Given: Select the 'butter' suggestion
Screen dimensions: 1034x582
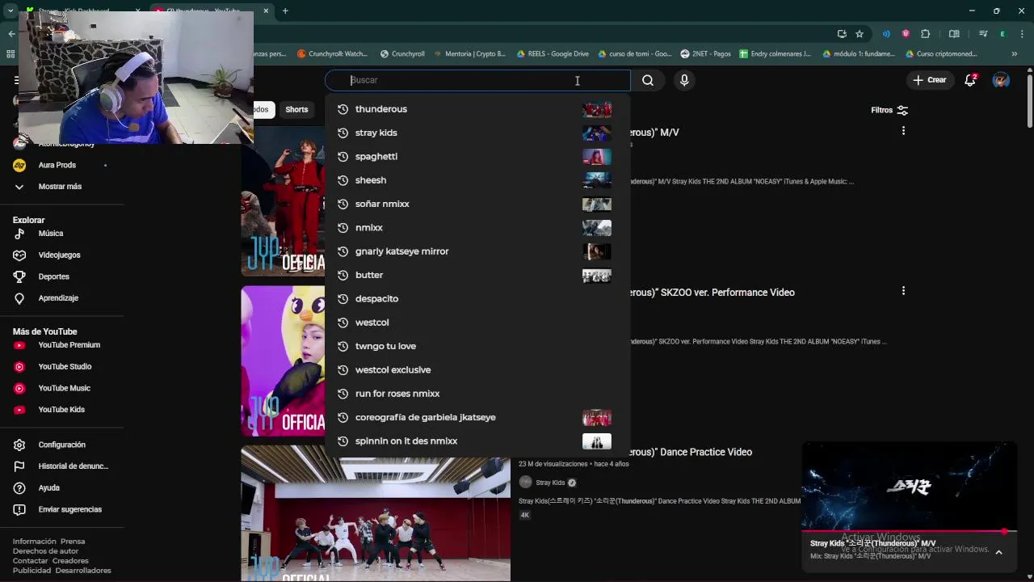Looking at the screenshot, I should pos(477,275).
